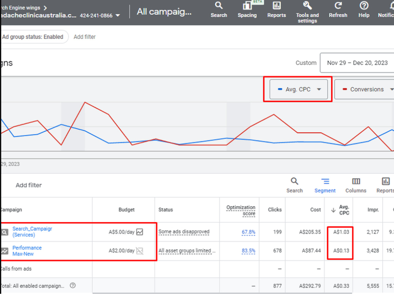Select the total clicks 877

(277, 286)
